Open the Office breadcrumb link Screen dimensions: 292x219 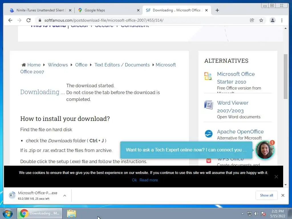(x=81, y=65)
